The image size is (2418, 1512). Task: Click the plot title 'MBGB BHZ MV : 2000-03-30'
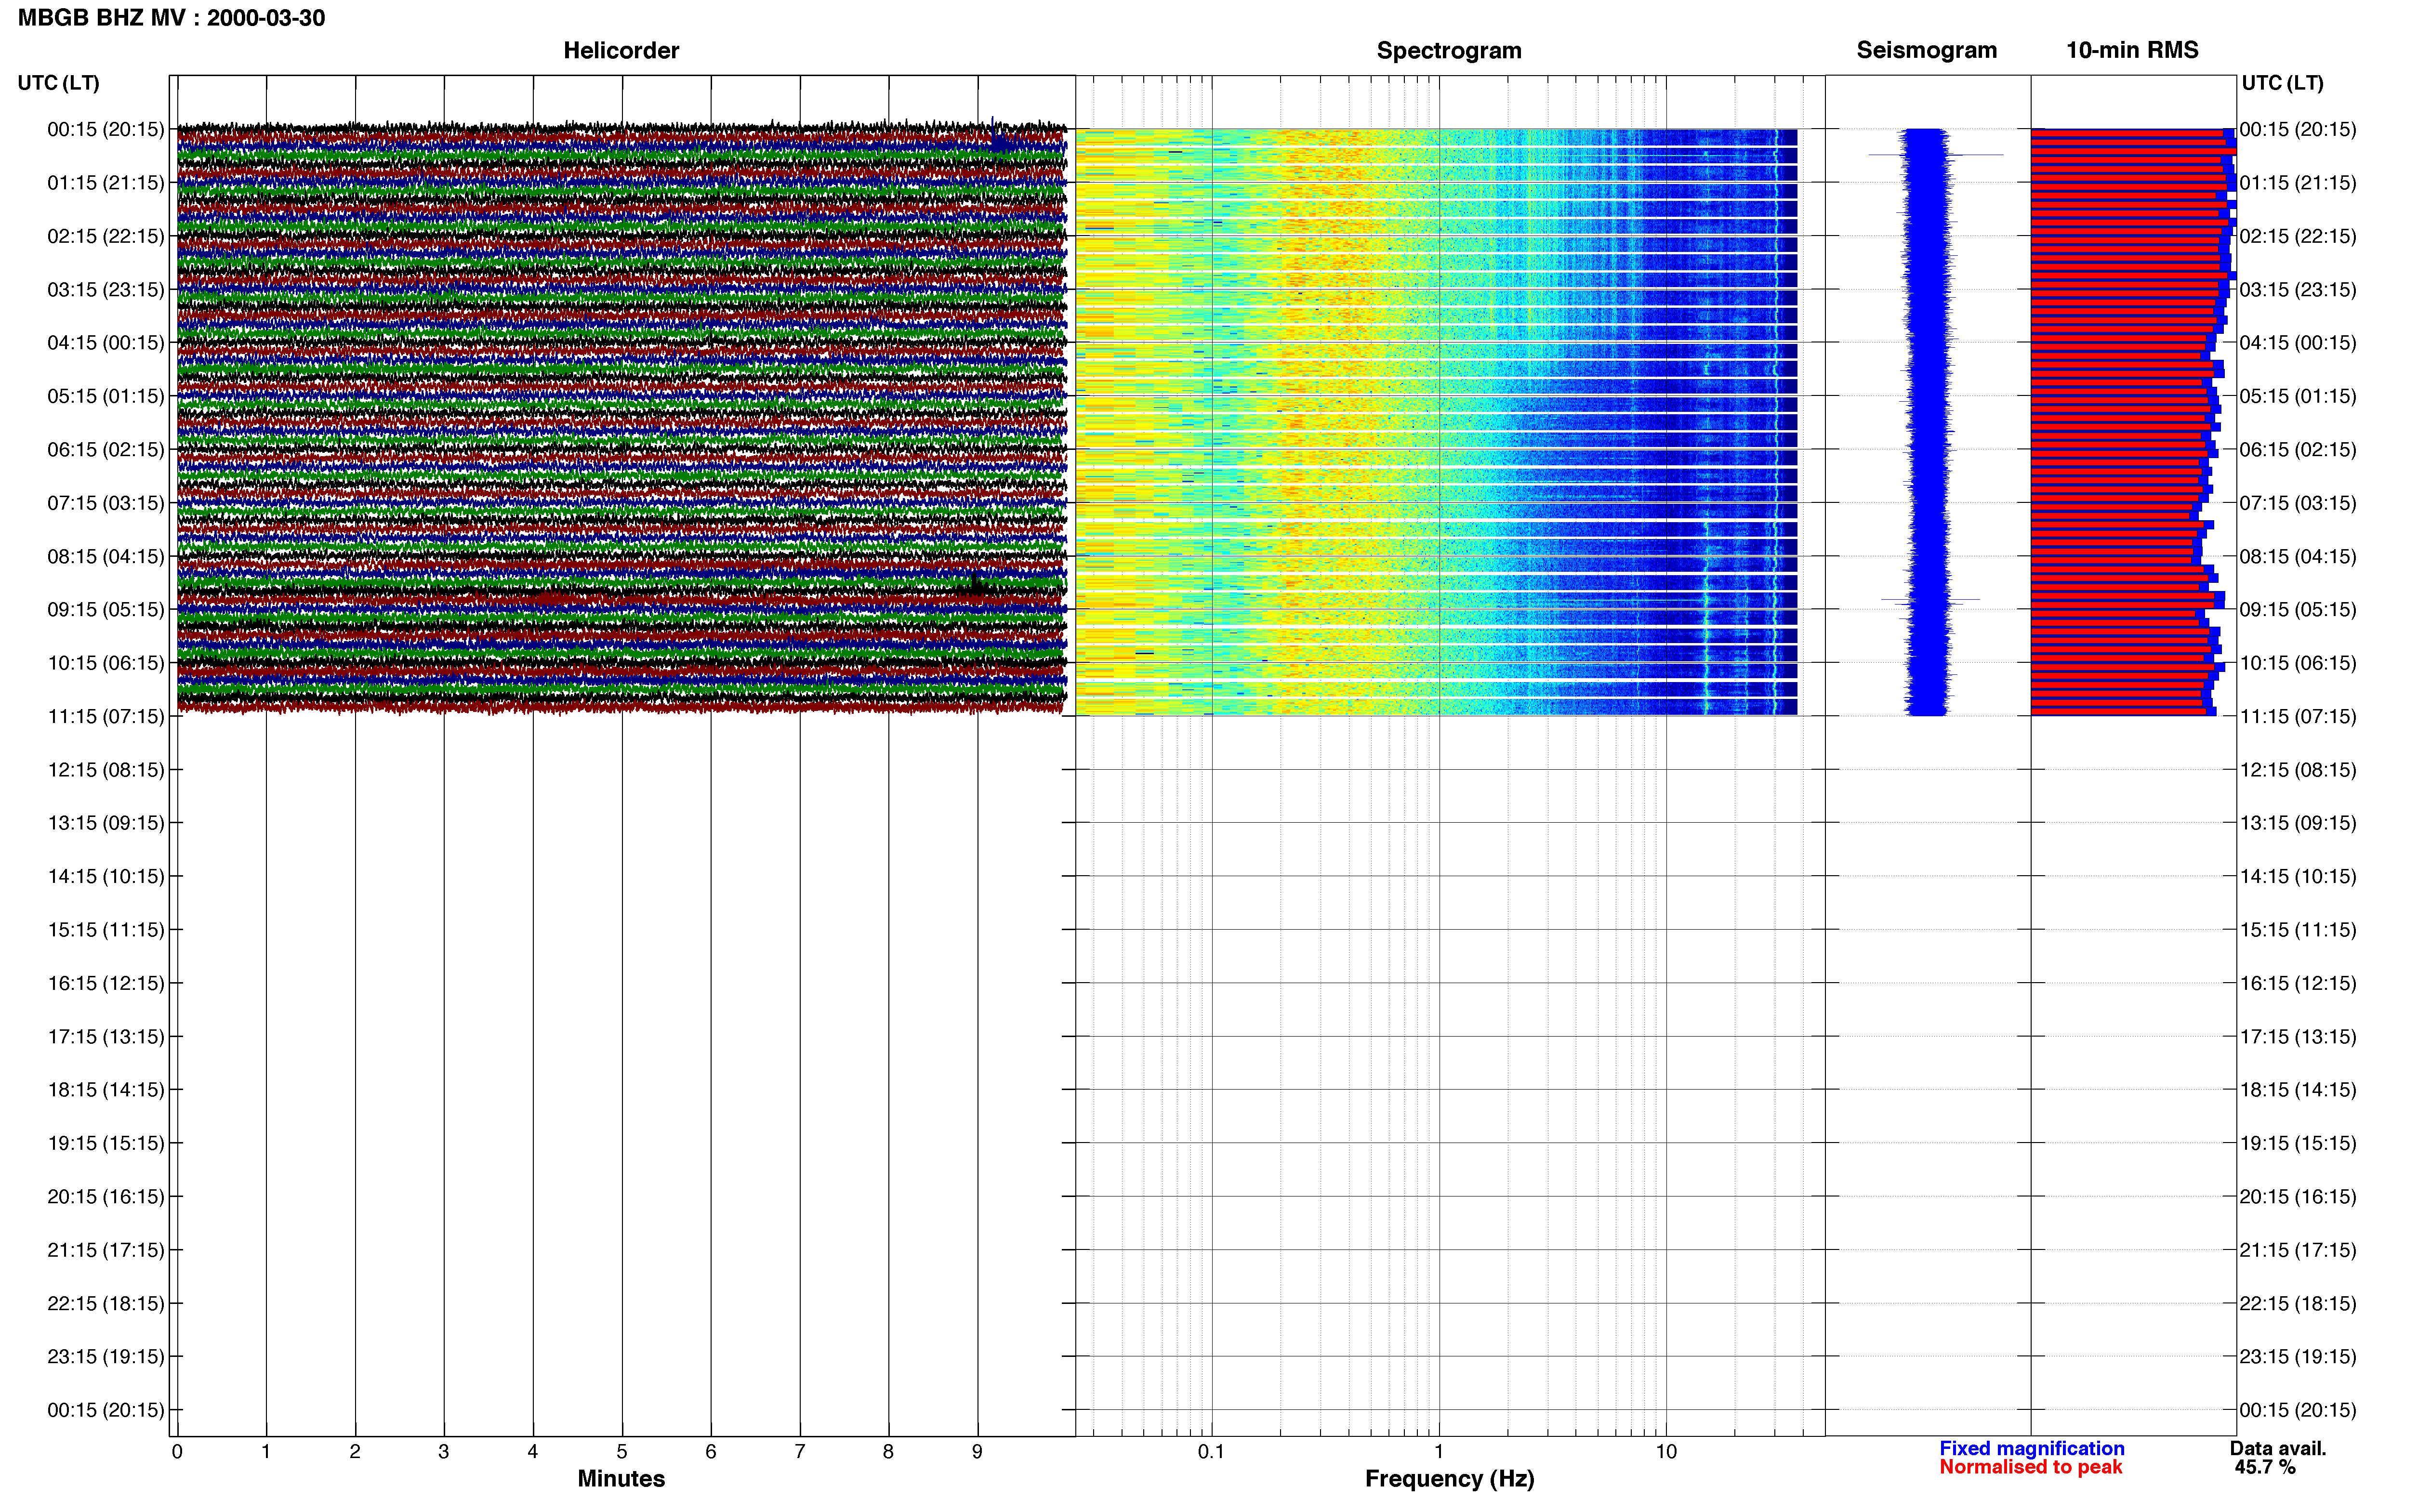pyautogui.click(x=171, y=18)
